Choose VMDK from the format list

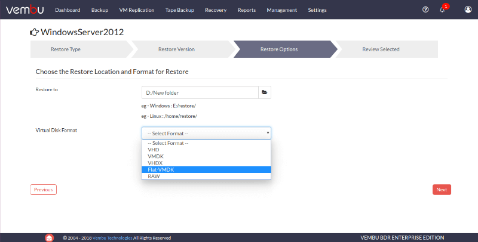click(x=206, y=156)
